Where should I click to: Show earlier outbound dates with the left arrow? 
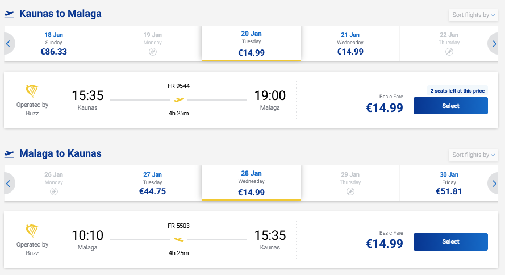9,43
